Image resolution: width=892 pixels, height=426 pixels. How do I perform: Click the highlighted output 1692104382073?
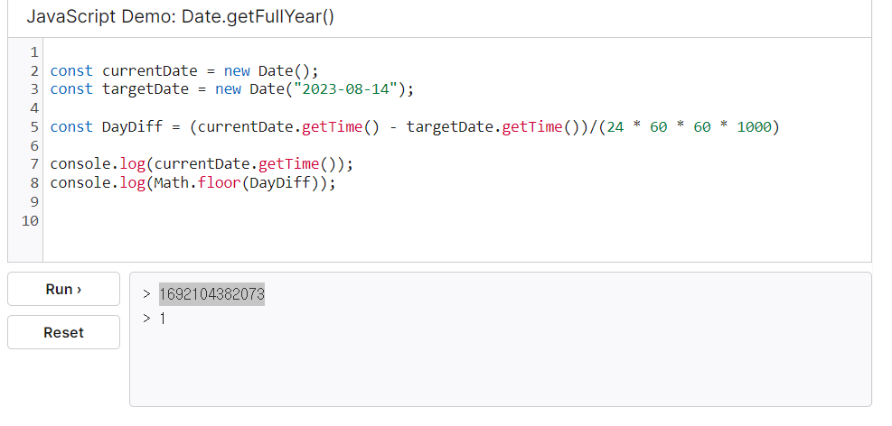[211, 294]
